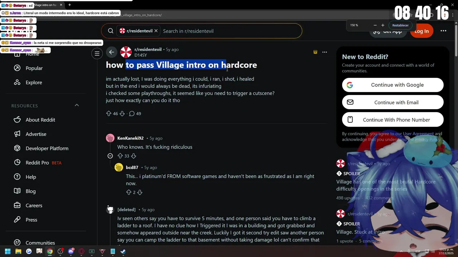Open Steam from the Windows taskbar
The image size is (458, 257).
[123, 251]
